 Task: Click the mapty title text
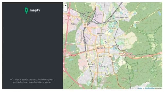click(35, 10)
